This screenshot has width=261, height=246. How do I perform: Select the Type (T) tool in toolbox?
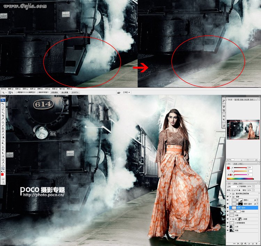(x=3, y=150)
